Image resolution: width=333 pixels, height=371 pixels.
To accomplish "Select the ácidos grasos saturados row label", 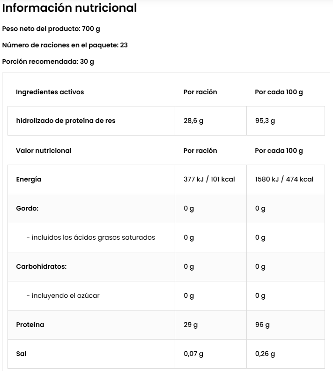I will 90,237.
